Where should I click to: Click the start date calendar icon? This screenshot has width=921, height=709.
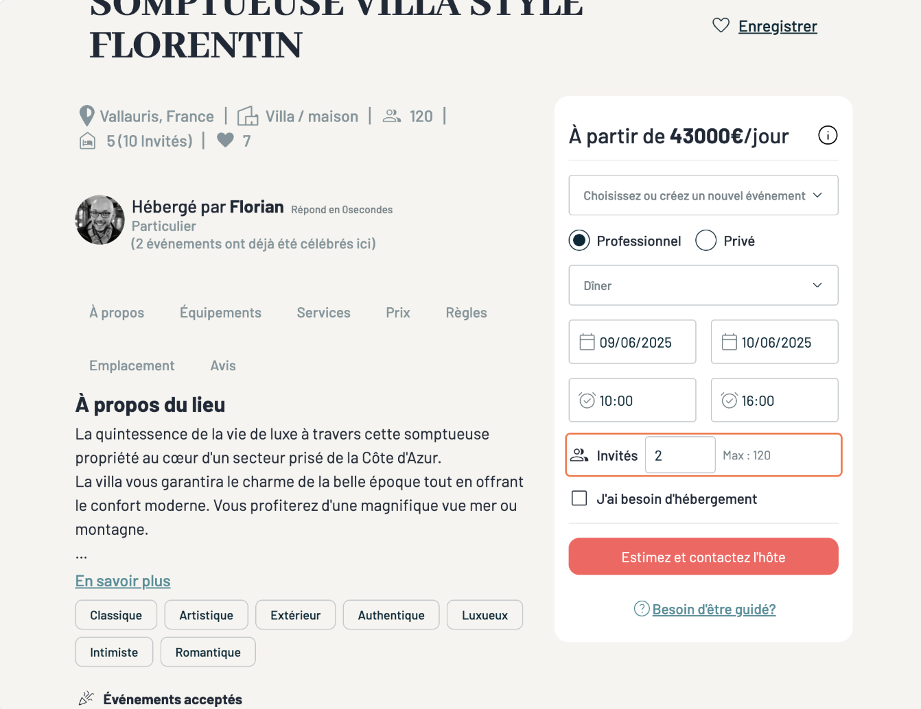pos(587,342)
